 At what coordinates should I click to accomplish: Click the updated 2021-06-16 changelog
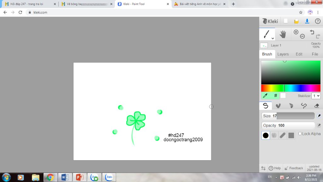tap(314, 168)
